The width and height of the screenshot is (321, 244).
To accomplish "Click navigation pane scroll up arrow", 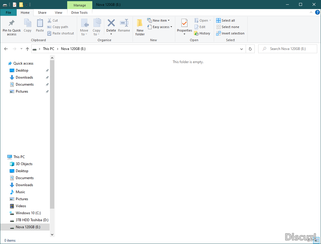I will (52, 58).
